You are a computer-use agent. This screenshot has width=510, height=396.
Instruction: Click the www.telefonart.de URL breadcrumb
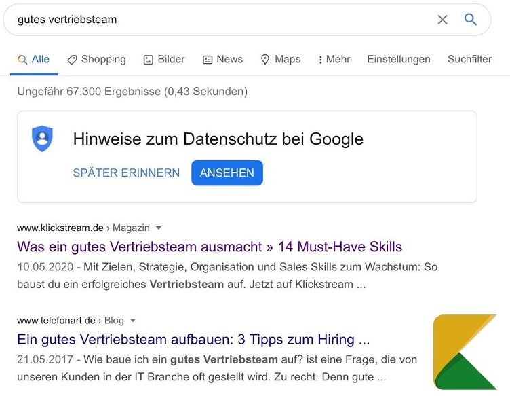coord(56,321)
